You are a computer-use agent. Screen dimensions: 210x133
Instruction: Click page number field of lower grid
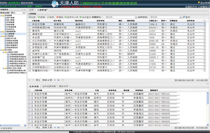tap(40, 127)
